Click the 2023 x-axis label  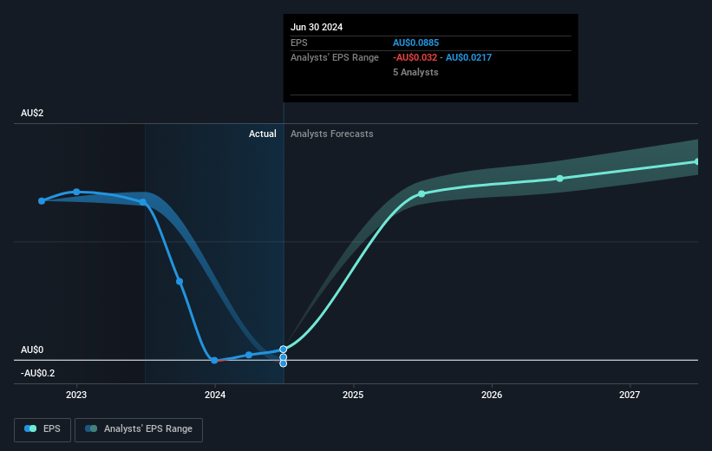pyautogui.click(x=76, y=395)
